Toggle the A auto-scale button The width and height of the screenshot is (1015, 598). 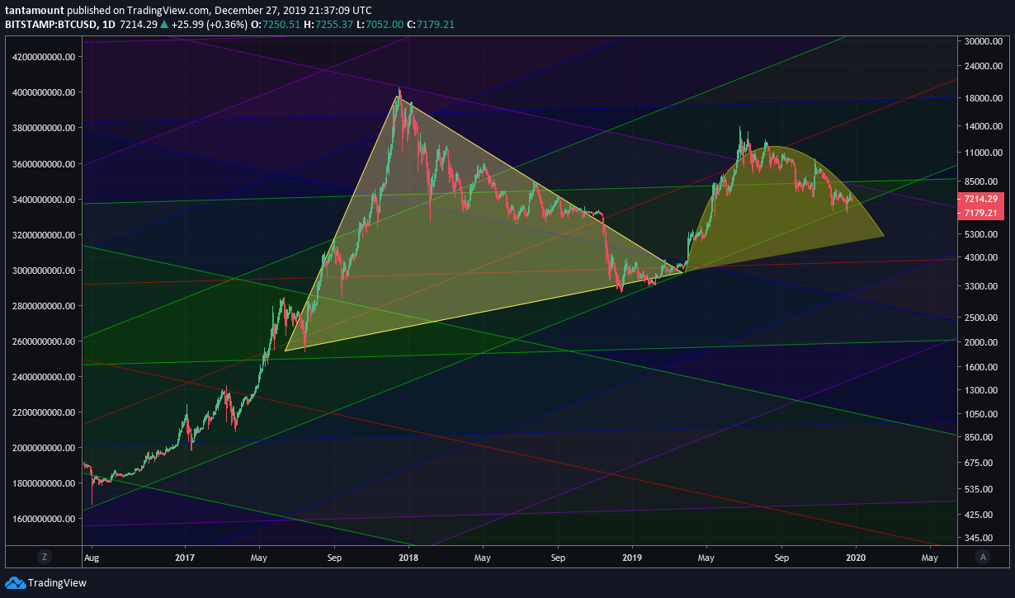click(983, 556)
